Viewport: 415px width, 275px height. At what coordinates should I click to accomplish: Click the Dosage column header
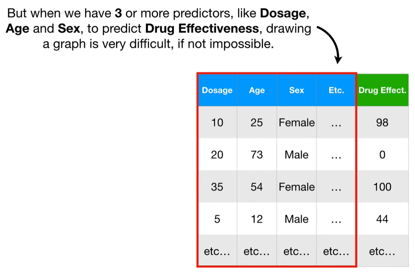point(217,90)
